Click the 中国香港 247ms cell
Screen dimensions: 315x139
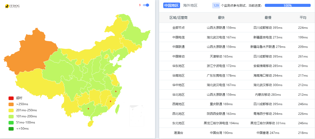[x=268, y=133]
